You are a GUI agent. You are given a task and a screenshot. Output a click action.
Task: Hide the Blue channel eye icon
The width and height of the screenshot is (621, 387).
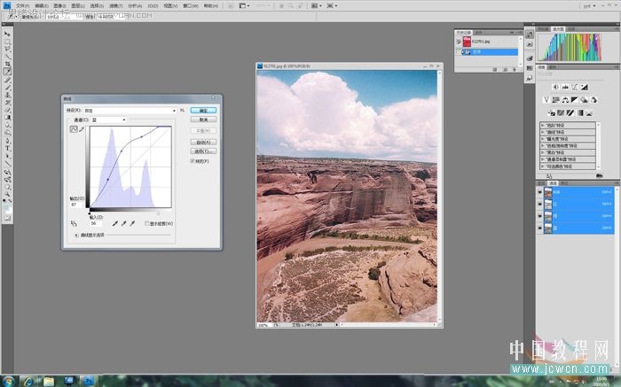539,228
